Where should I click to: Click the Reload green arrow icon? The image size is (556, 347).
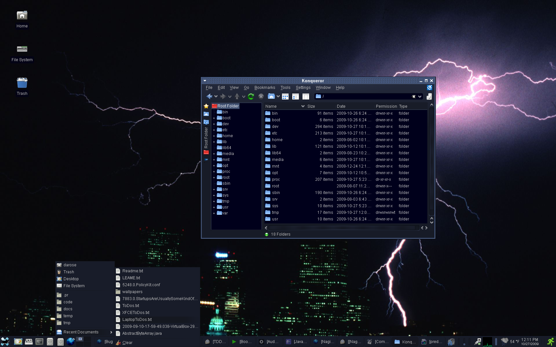click(x=251, y=96)
